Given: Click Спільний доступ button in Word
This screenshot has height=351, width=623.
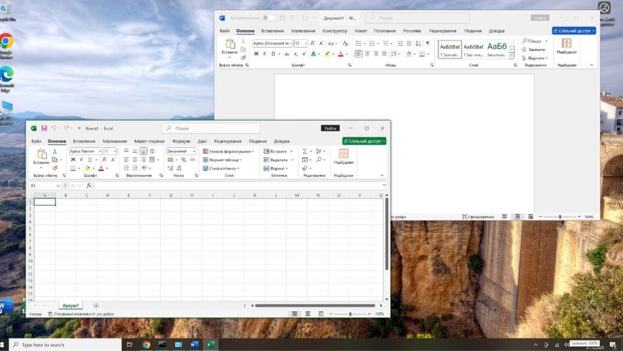Looking at the screenshot, I should pyautogui.click(x=574, y=30).
